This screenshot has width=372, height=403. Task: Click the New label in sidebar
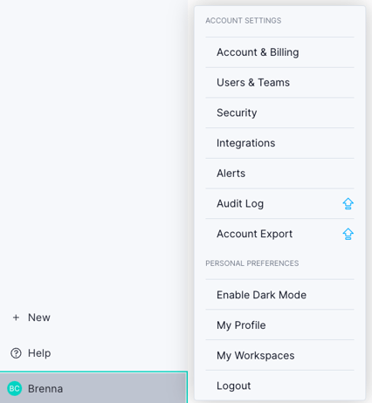(x=39, y=318)
